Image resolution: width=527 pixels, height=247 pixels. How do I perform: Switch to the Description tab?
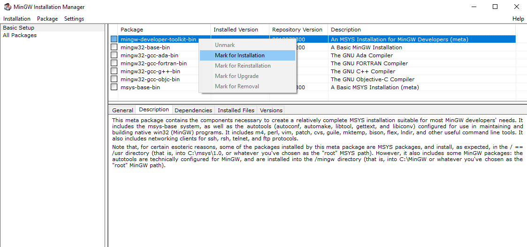coord(154,109)
